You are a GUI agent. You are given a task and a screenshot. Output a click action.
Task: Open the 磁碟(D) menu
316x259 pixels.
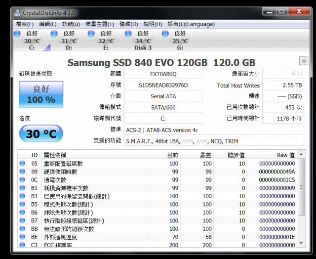[128, 24]
